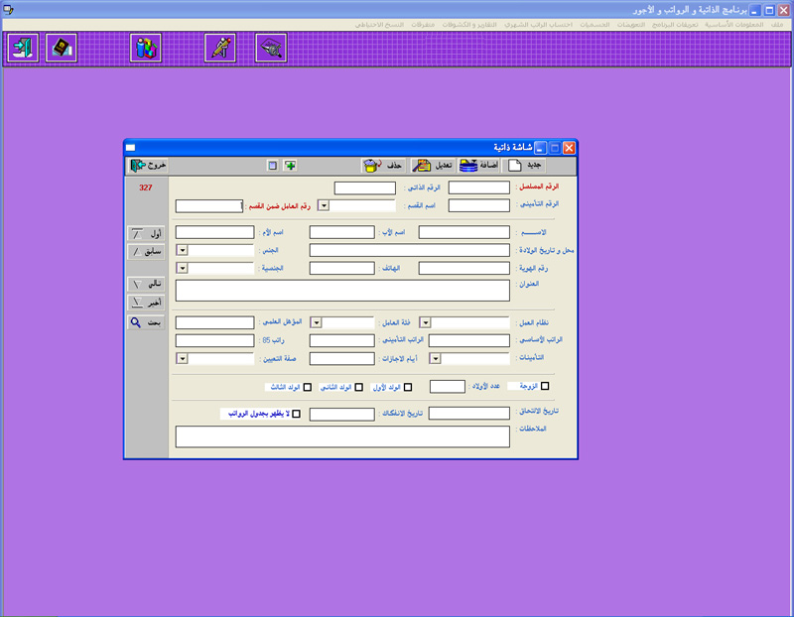Check the لا يظهر بجدول الرواتب option

coord(296,414)
